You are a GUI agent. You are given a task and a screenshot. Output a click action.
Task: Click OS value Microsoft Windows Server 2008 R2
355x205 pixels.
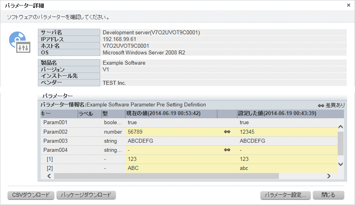pos(144,52)
